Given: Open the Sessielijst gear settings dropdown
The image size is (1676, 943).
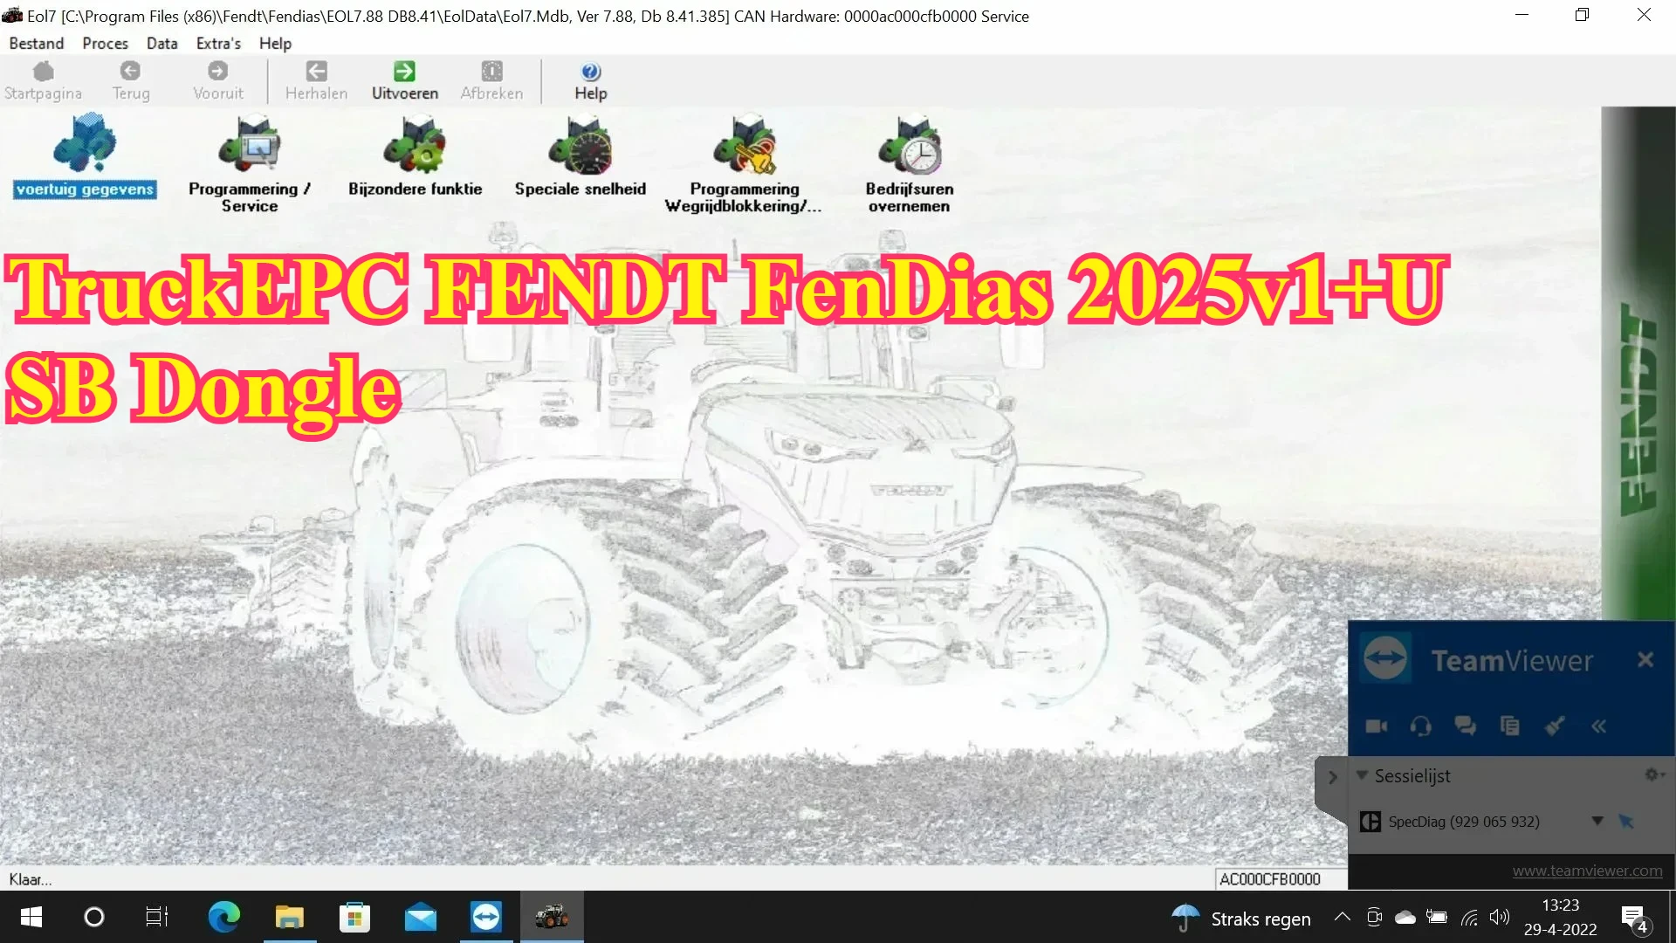Looking at the screenshot, I should [1654, 774].
